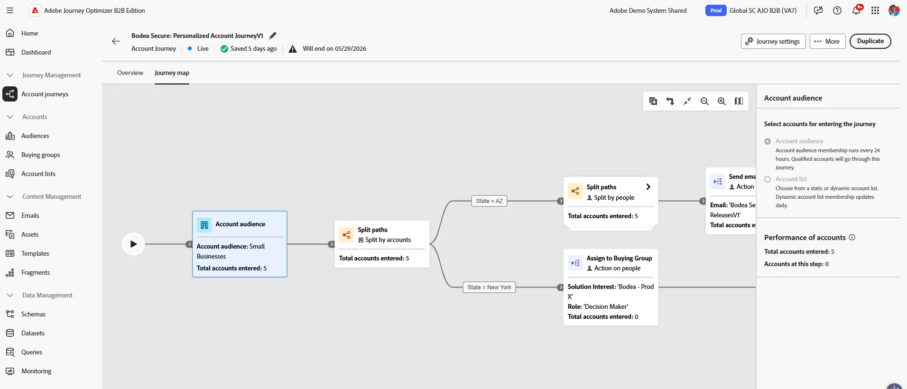Click the bent-arrows layout direction icon
The image size is (907, 389).
coord(670,101)
